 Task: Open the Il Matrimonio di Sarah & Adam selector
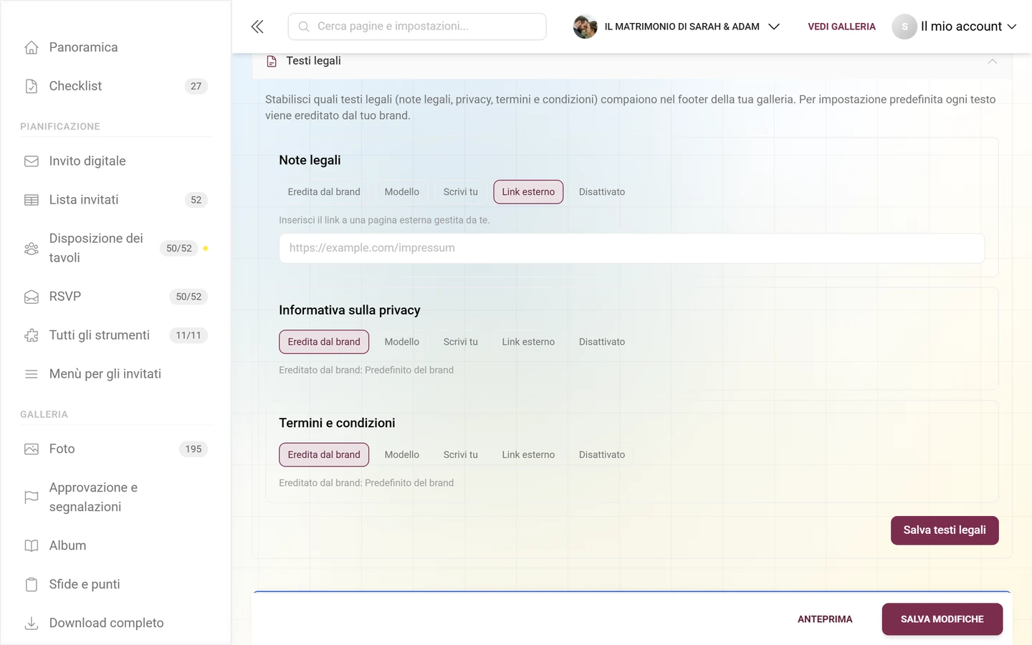pos(677,27)
